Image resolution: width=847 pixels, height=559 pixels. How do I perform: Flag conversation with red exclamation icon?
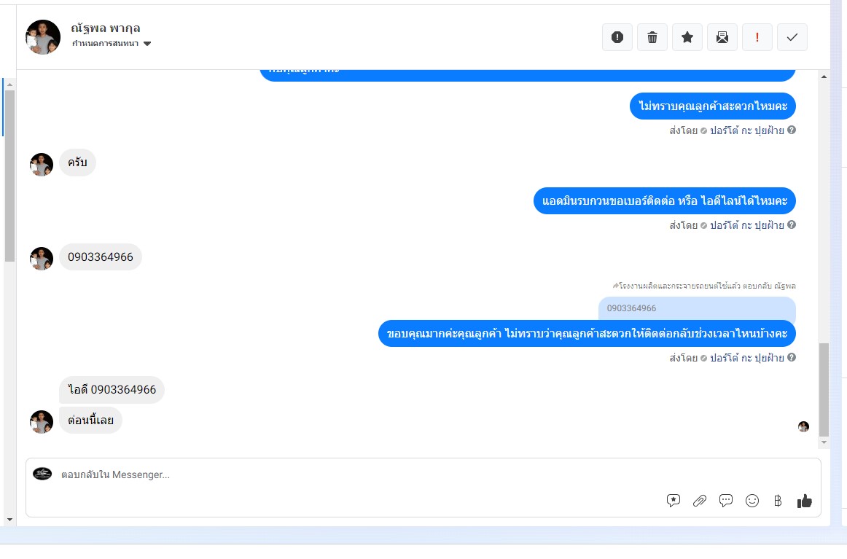coord(757,37)
